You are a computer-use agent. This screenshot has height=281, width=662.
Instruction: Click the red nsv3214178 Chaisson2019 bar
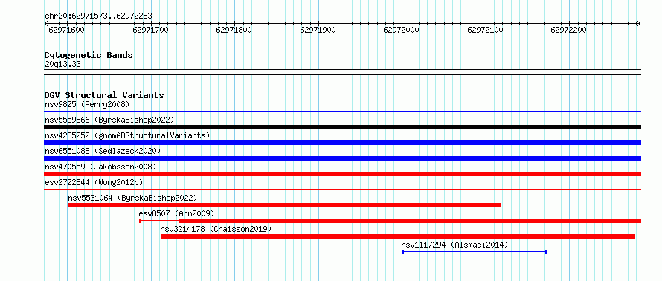coord(398,236)
